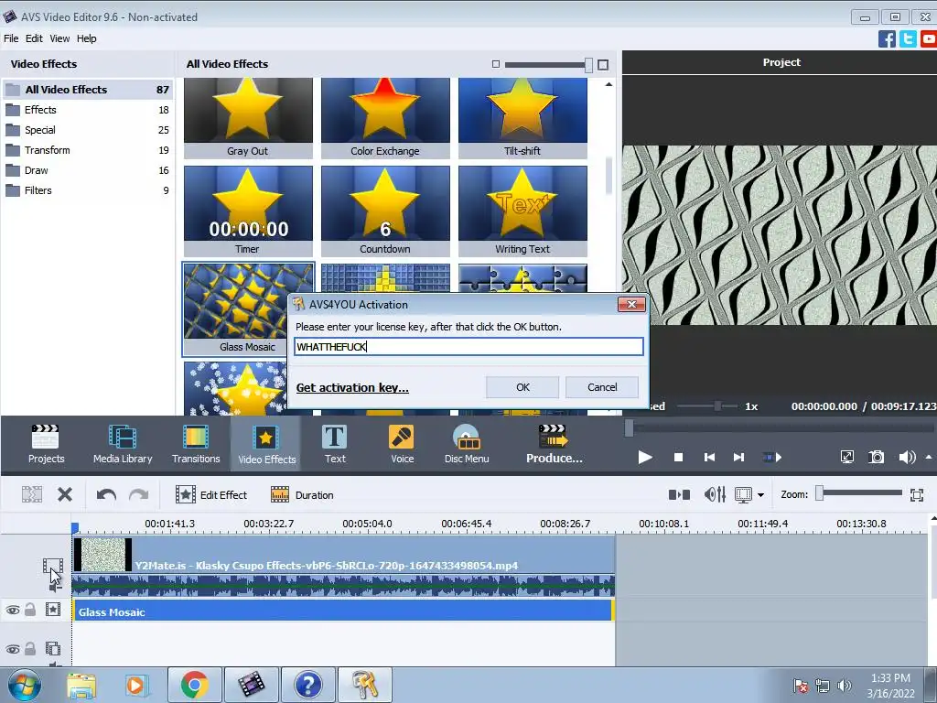Open the Voice recording tool

pyautogui.click(x=402, y=444)
